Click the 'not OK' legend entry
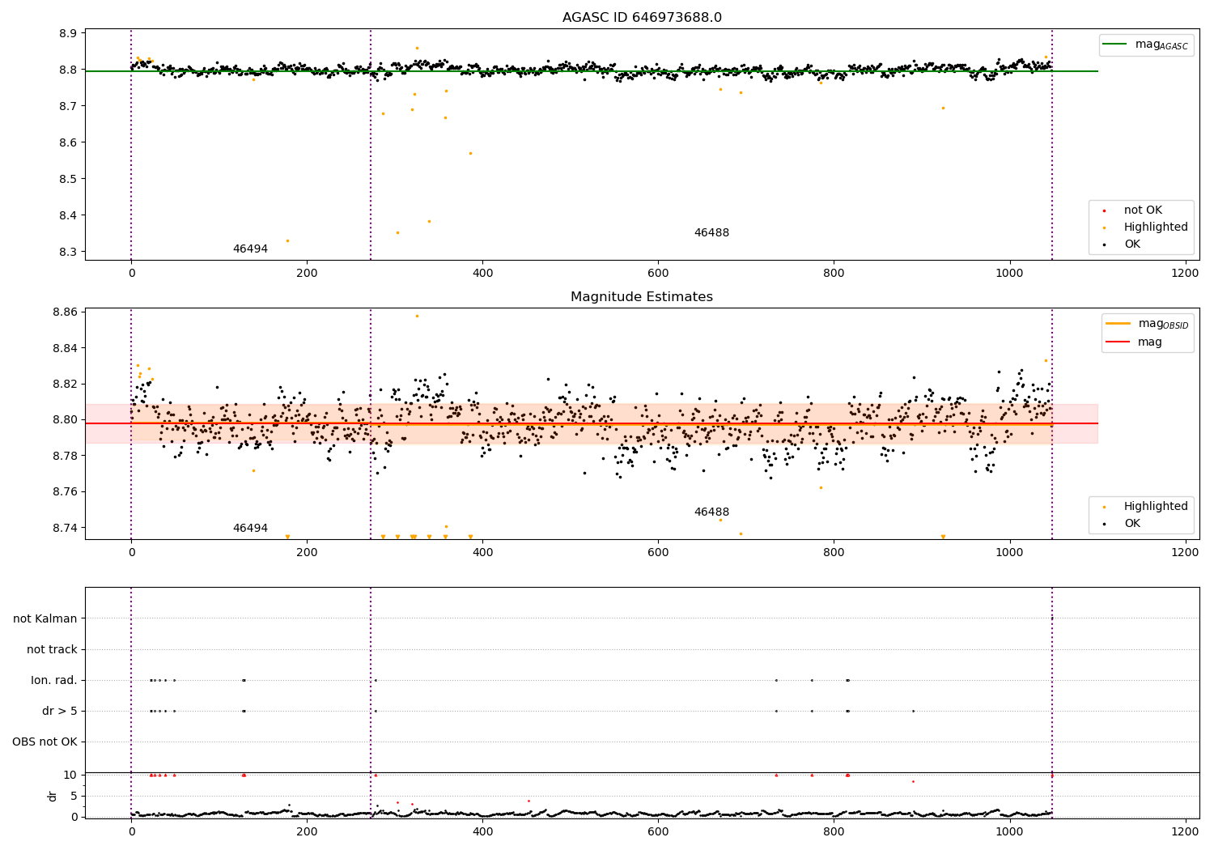This screenshot has height=850, width=1214. click(x=1142, y=210)
